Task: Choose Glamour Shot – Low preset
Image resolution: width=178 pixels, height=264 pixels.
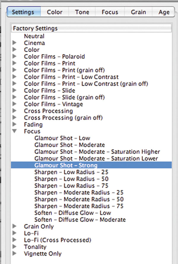Action: [62, 138]
